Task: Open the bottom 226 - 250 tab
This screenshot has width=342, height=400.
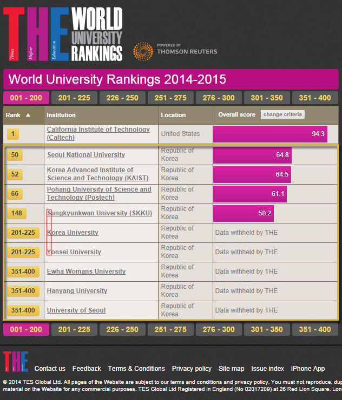Action: point(122,329)
